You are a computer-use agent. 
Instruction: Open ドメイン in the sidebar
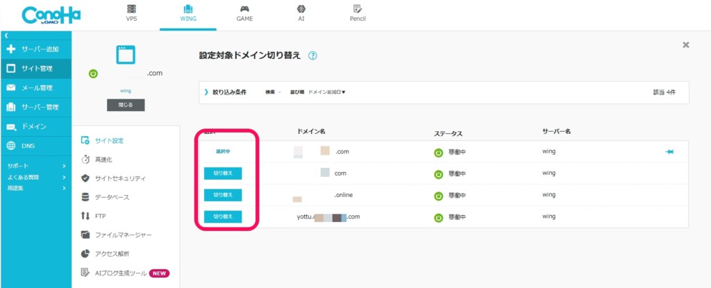[x=36, y=126]
